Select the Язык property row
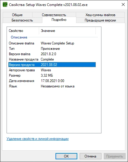The image size is (128, 162). click(52, 86)
